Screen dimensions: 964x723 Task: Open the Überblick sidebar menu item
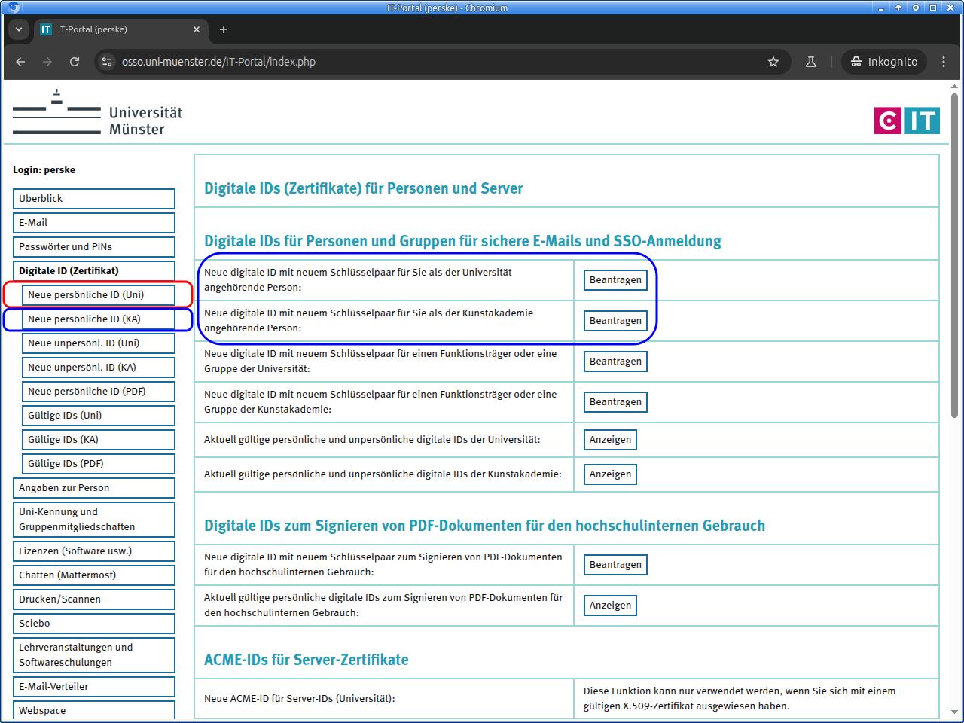(94, 199)
